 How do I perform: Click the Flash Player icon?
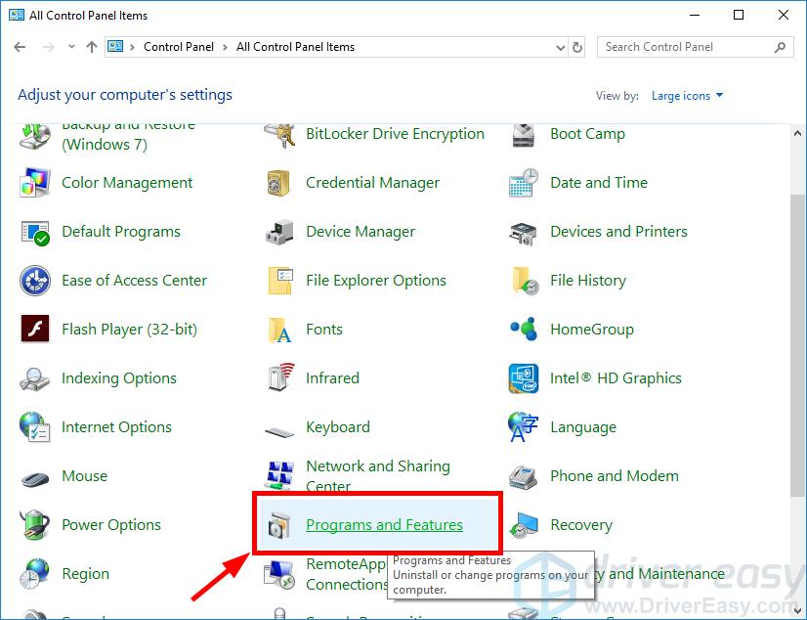pos(35,329)
